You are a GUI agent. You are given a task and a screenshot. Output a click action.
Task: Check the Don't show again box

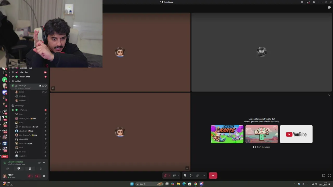coord(254,147)
